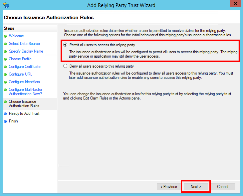
Task: Click the Steps heading
Action: [x=9, y=28]
